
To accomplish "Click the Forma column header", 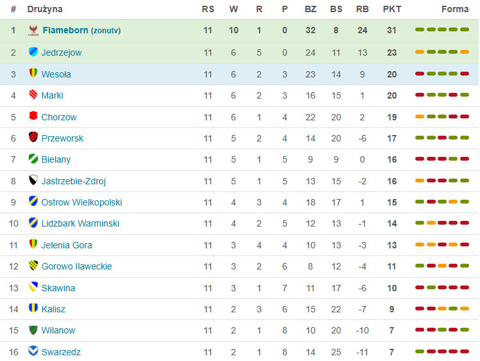I will point(455,10).
